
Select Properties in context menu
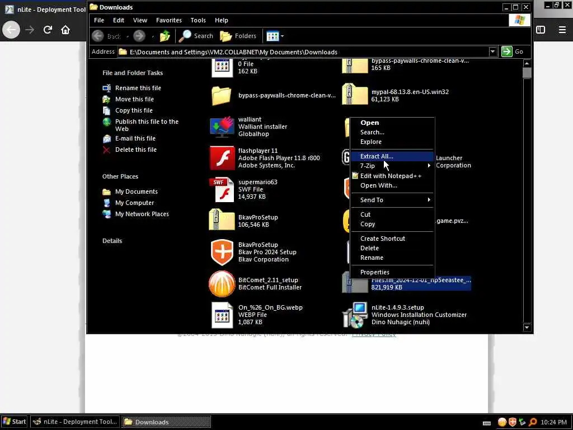click(392, 272)
